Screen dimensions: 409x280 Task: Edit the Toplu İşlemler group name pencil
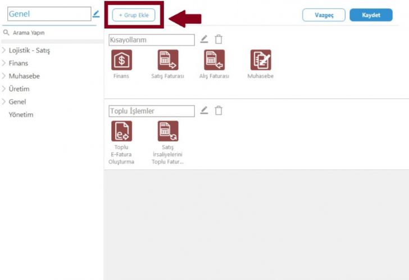pos(204,111)
